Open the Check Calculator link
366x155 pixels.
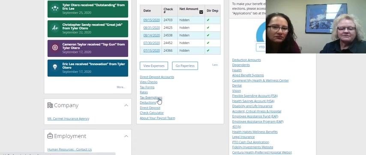[152, 113]
